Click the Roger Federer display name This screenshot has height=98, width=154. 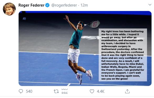coord(31,5)
